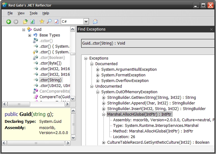Image resolution: width=216 pixels, height=154 pixels.
Task: Click the tree pane scroll down arrow
Action: (x=73, y=99)
